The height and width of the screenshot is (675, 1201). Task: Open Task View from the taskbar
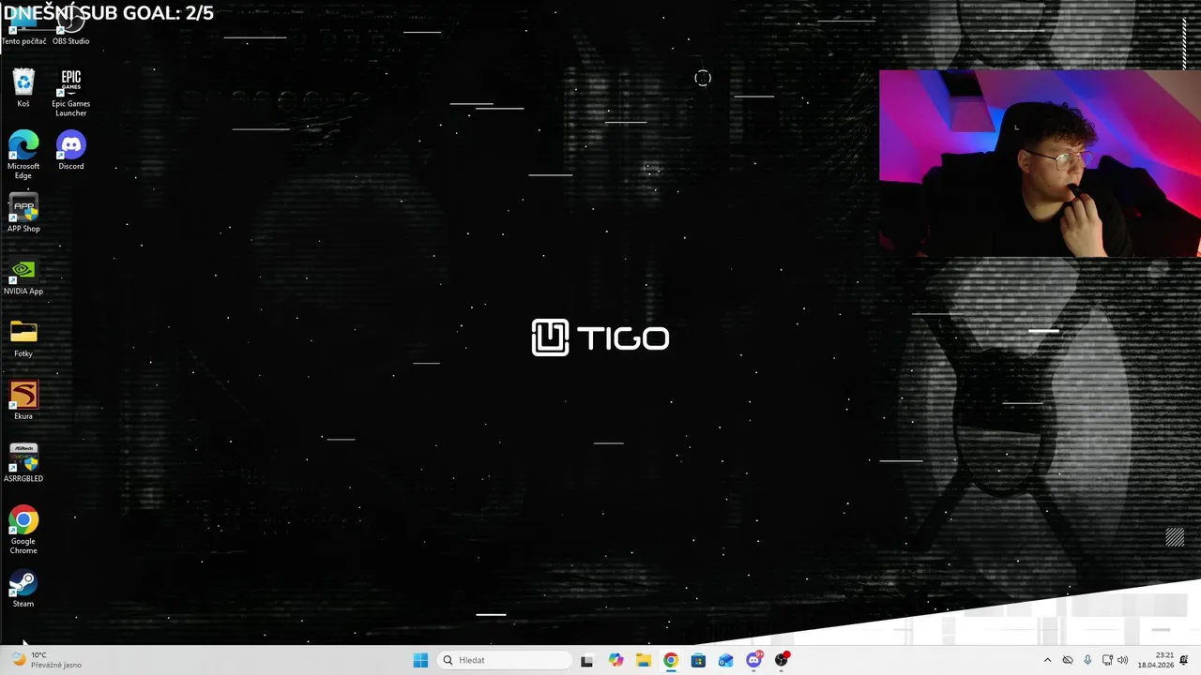586,660
